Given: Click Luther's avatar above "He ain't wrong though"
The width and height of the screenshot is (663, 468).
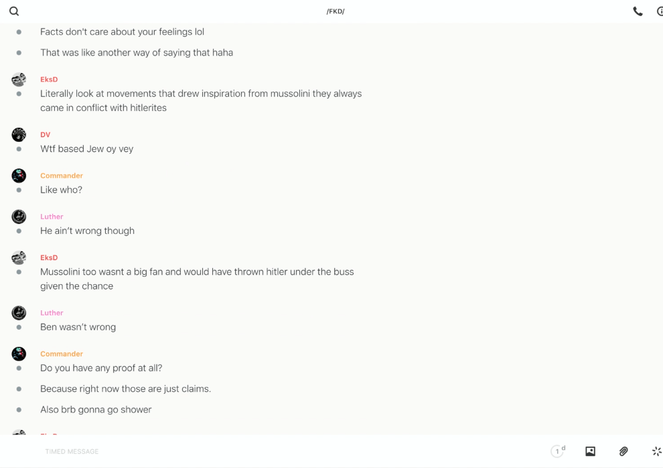Looking at the screenshot, I should pyautogui.click(x=19, y=217).
